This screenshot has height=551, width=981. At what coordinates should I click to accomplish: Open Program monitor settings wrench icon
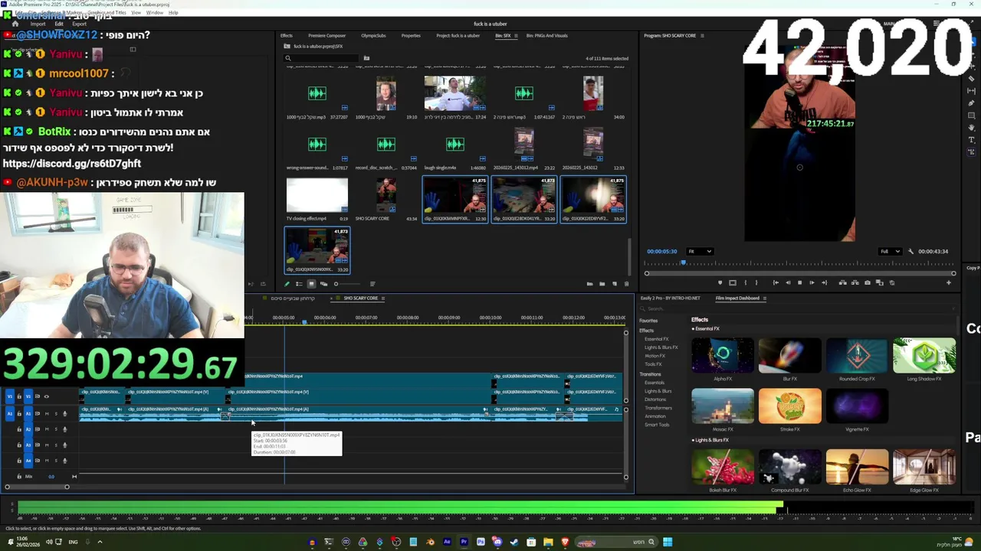[x=910, y=251]
